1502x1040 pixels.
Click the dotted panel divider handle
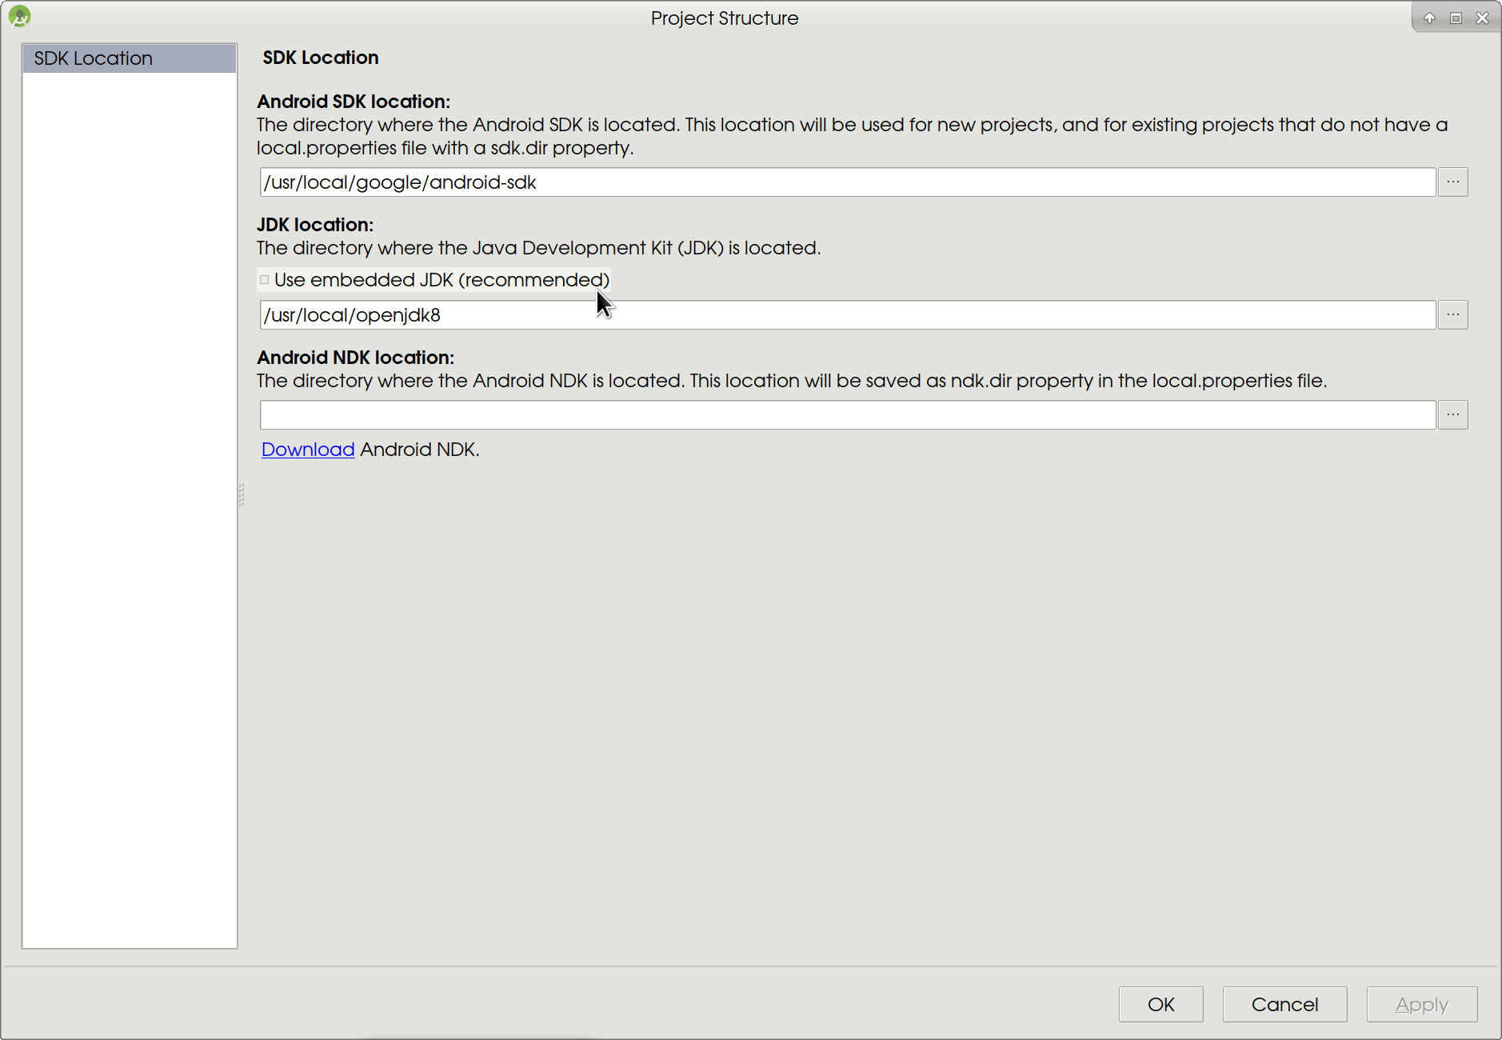241,496
